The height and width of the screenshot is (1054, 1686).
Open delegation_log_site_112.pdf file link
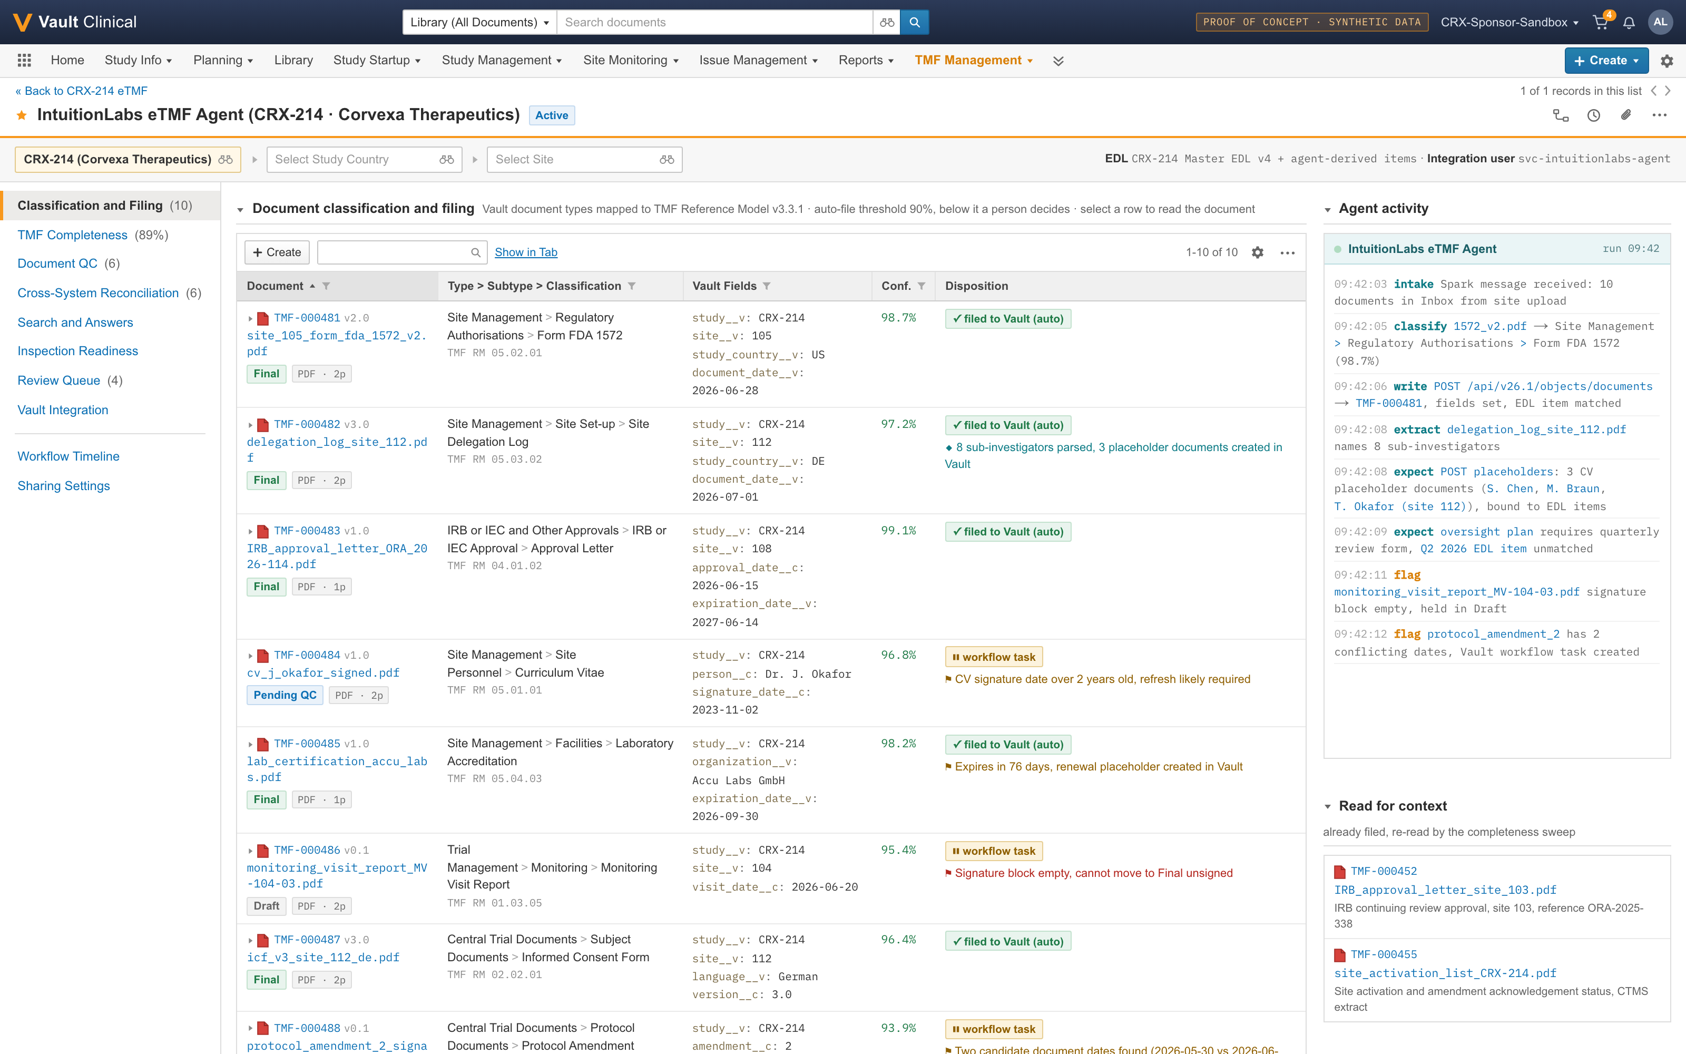pos(337,450)
